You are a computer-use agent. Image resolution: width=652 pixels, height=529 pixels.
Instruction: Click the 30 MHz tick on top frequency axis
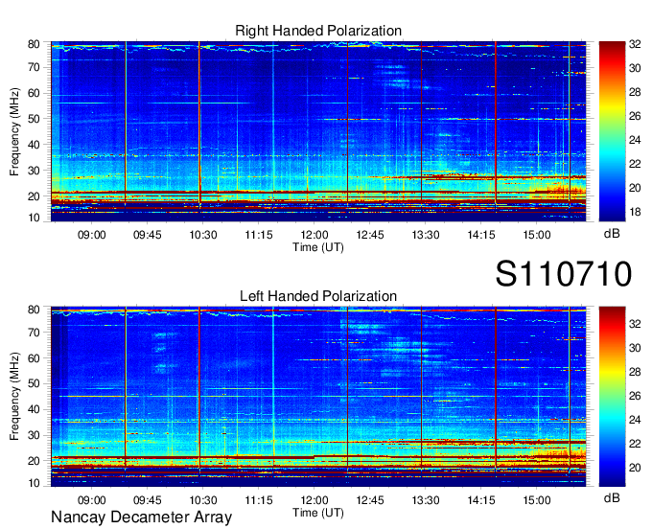pyautogui.click(x=34, y=171)
